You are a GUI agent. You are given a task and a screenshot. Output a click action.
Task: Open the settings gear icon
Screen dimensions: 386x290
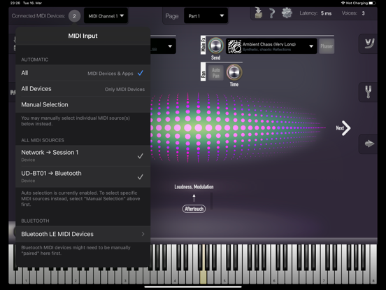(x=287, y=13)
